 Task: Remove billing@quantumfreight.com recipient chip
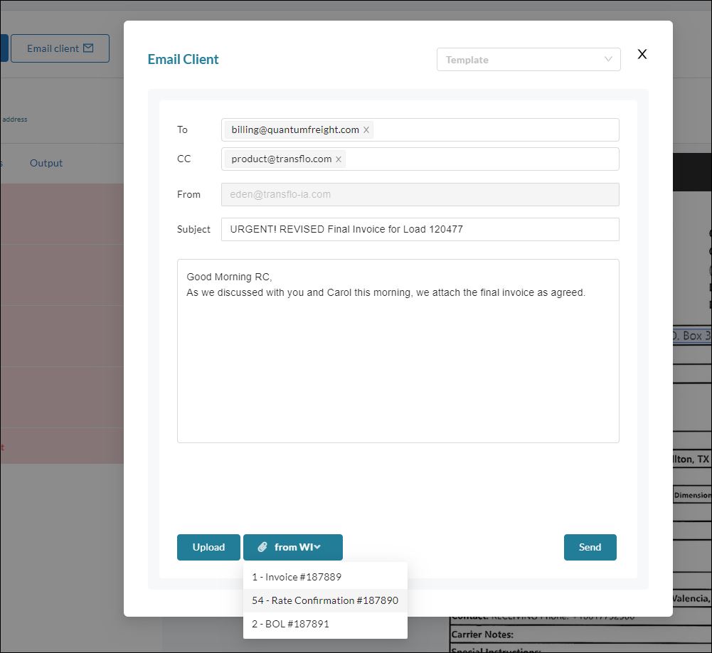pos(366,130)
